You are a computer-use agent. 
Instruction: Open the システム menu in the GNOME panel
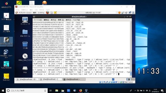click(x=41, y=13)
